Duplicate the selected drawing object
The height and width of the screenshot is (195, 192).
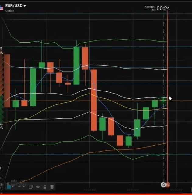[x=31, y=187]
